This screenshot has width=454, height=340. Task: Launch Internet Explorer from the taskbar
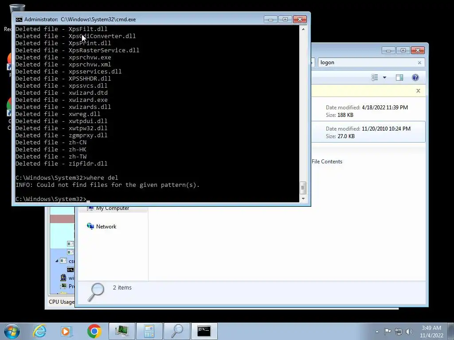click(x=39, y=331)
